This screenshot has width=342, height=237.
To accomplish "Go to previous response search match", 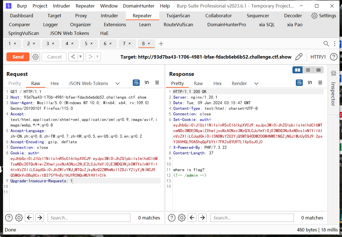I will point(192,218).
